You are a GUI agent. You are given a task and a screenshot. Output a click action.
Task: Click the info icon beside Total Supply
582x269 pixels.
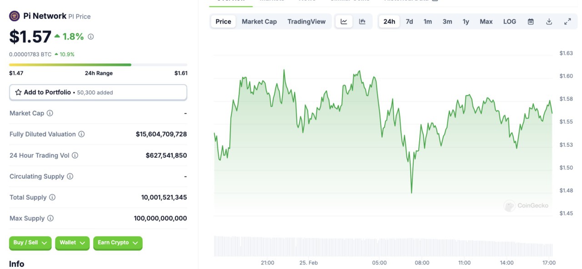click(52, 197)
